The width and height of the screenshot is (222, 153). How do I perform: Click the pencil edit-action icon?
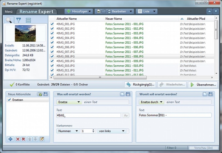tap(42, 139)
